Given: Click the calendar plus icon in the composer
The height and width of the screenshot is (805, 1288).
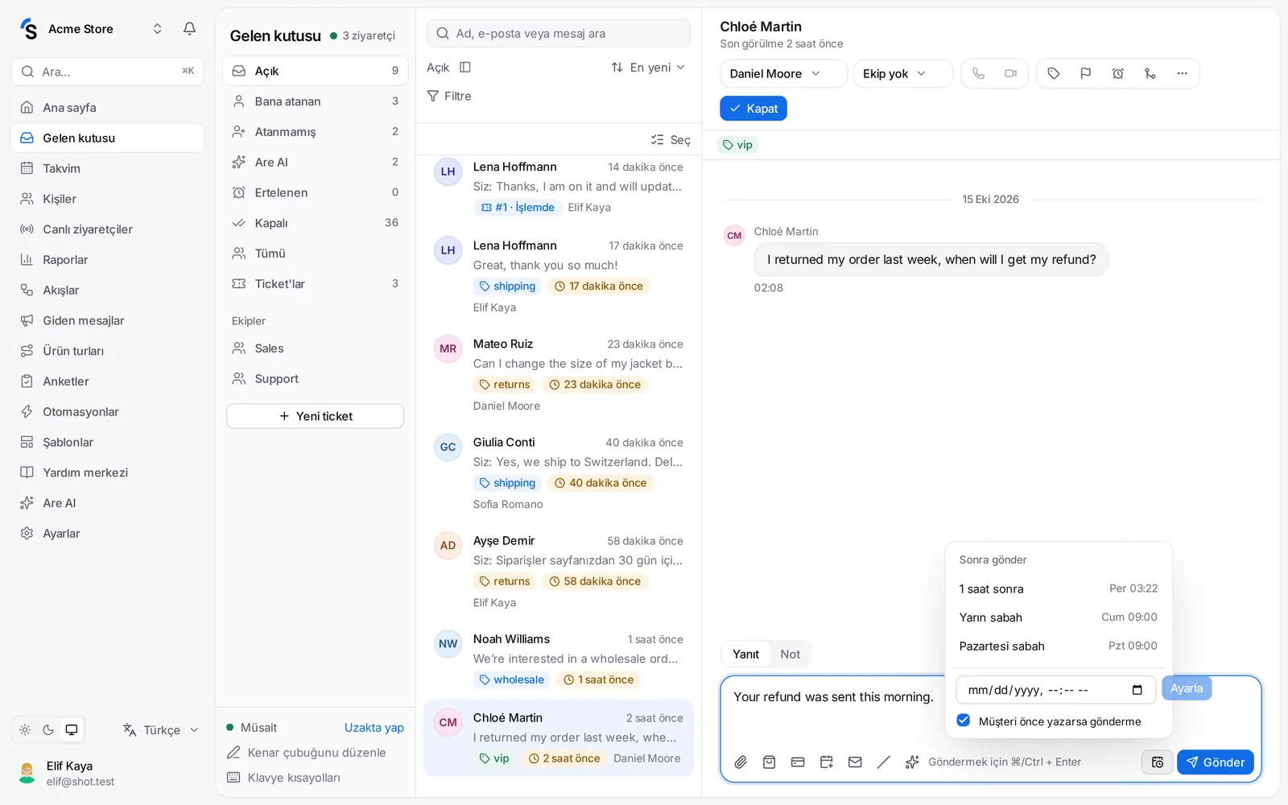Looking at the screenshot, I should click(x=826, y=762).
